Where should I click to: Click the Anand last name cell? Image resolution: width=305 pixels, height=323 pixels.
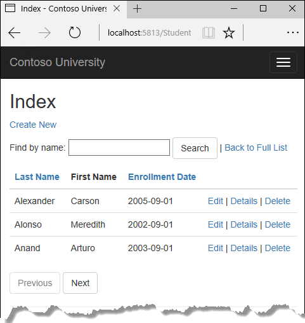pos(27,248)
